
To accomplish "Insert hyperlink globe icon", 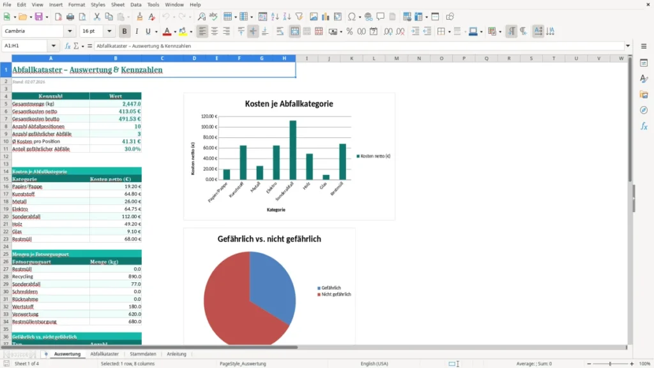I will tap(369, 17).
